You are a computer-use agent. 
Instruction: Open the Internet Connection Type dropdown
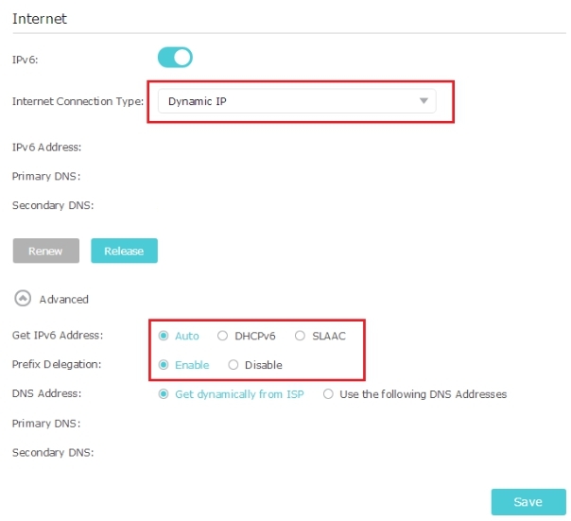(x=297, y=101)
